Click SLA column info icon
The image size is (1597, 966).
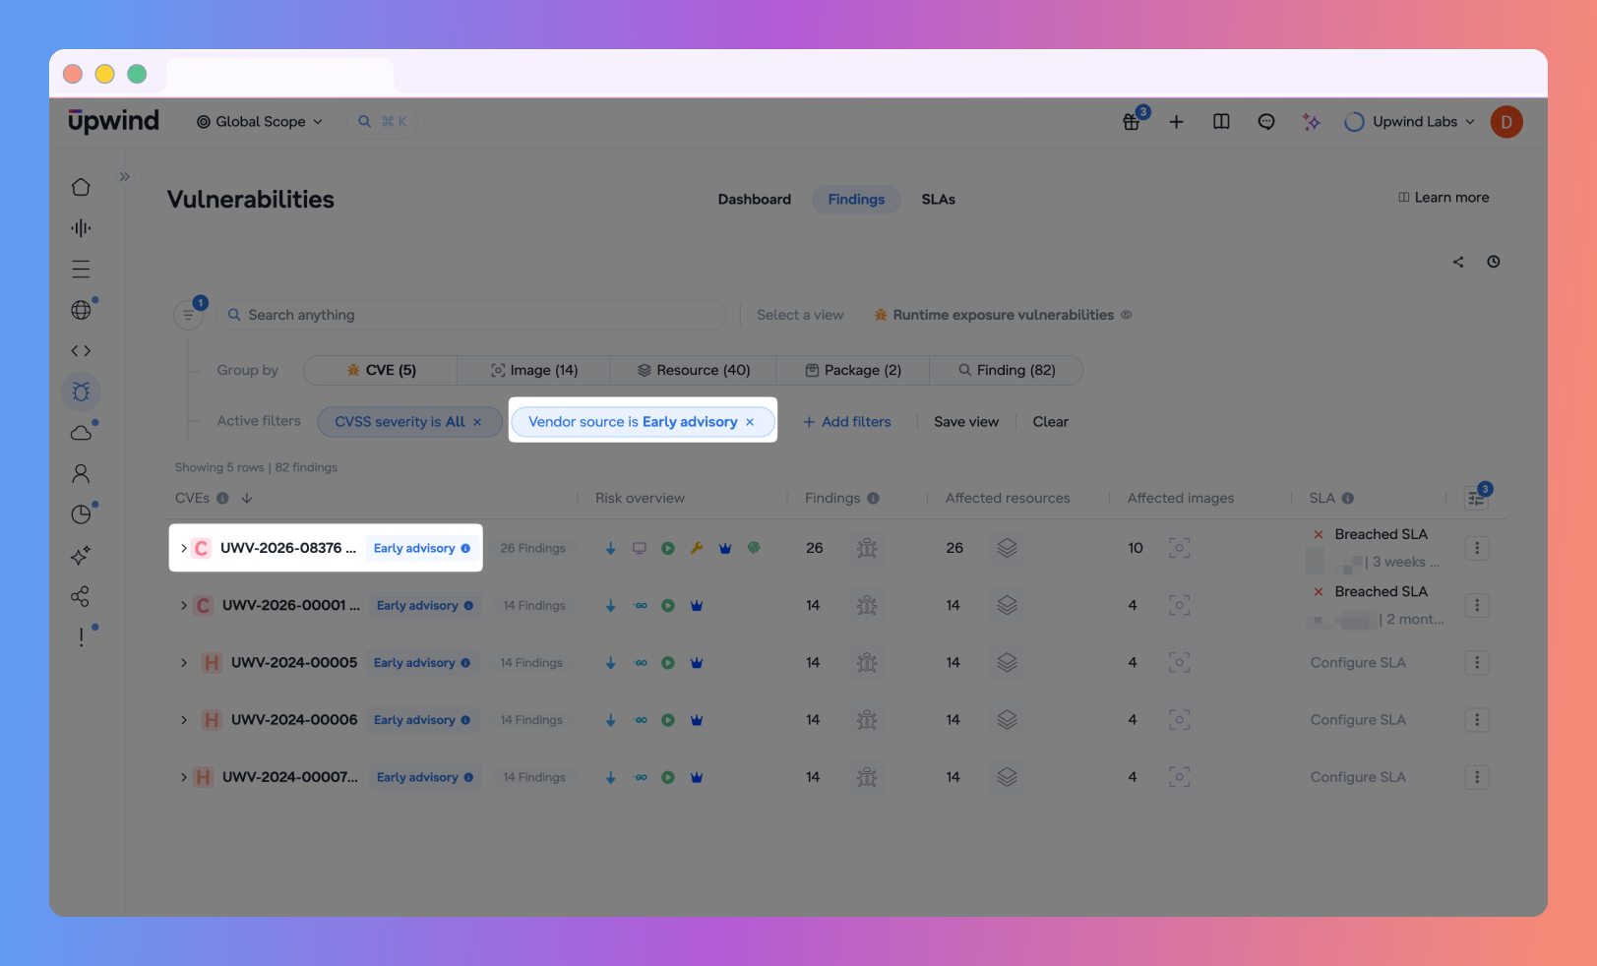(x=1348, y=498)
